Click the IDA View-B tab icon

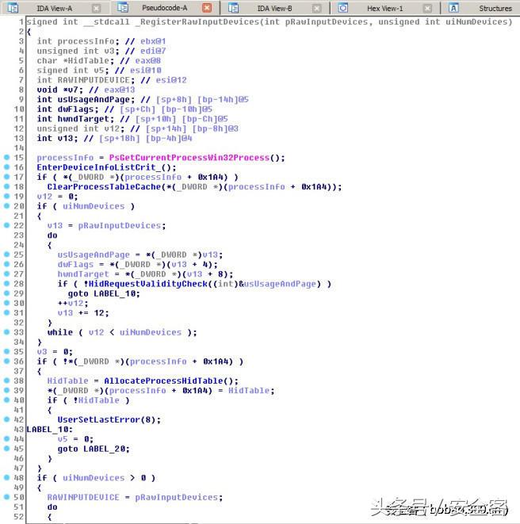click(233, 8)
